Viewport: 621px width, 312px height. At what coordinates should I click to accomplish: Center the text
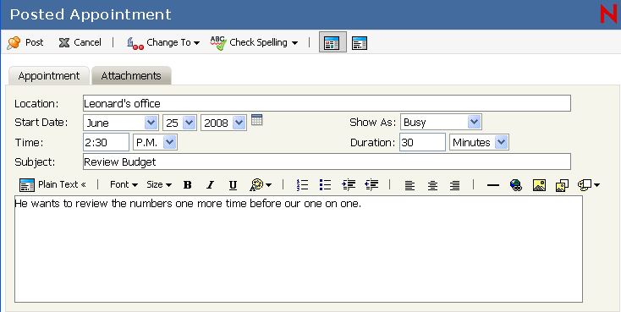tap(432, 185)
